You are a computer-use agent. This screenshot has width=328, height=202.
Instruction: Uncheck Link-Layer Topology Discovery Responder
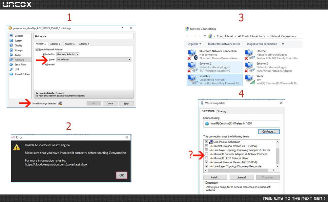[206, 166]
